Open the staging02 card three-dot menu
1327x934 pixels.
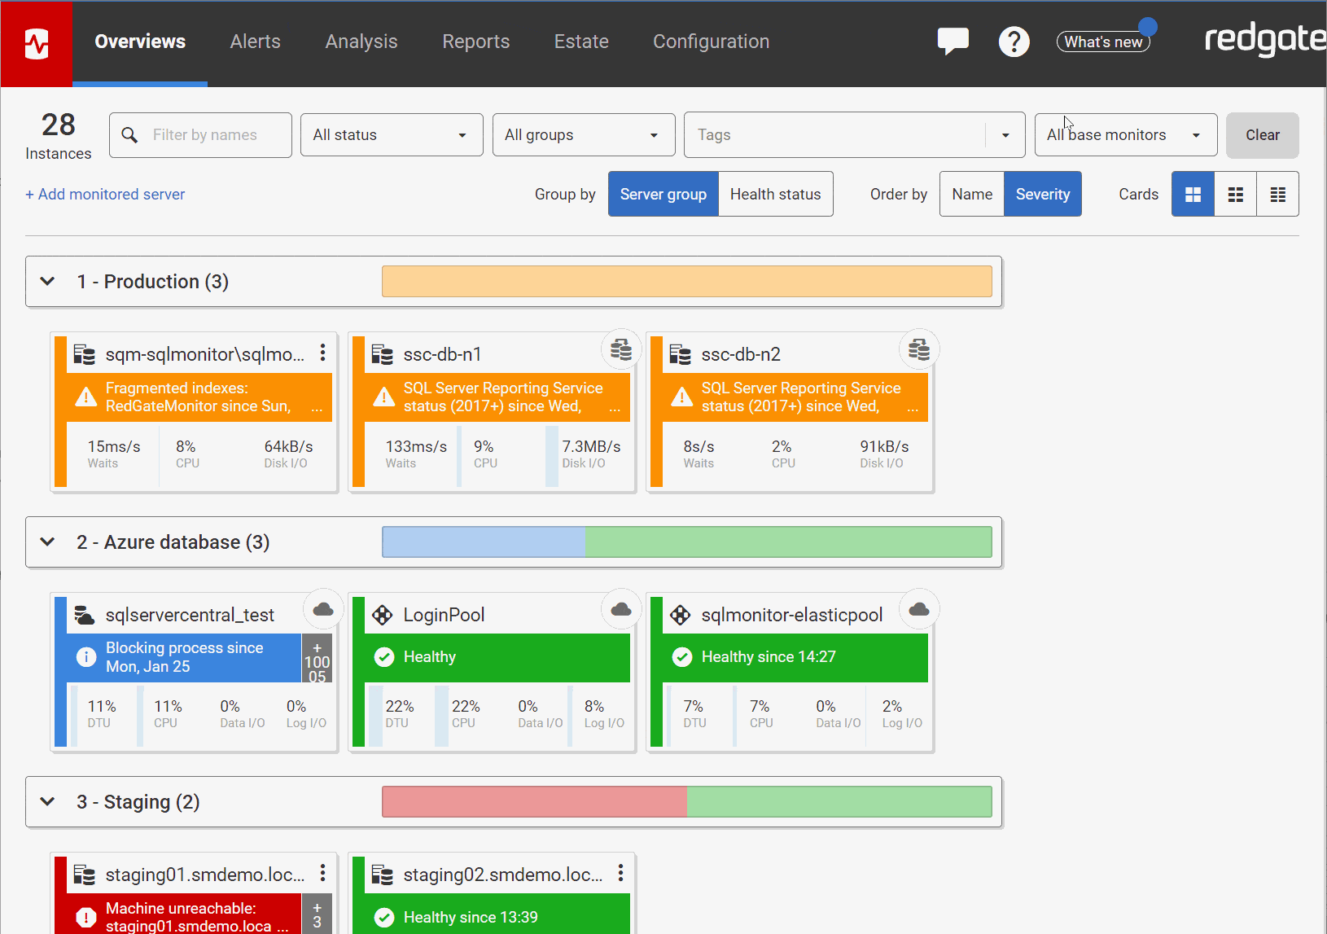[620, 873]
